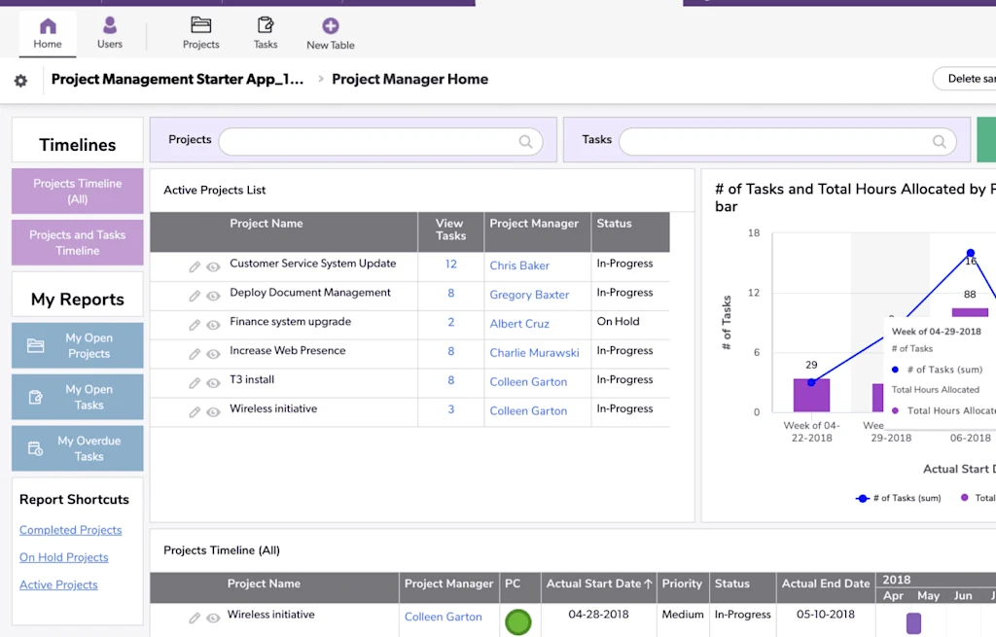View T3 install eye icon
The width and height of the screenshot is (996, 637).
213,383
